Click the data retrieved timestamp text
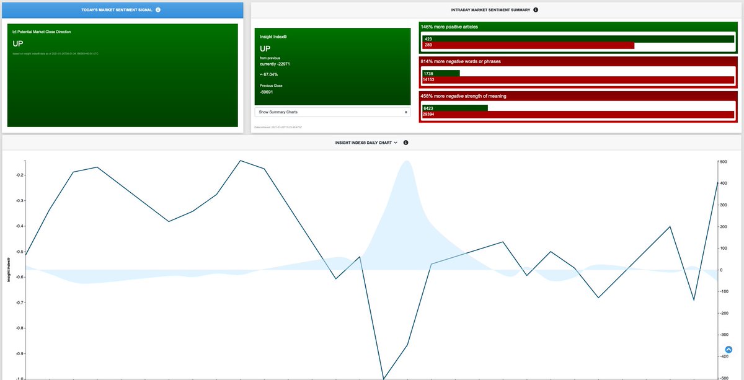The image size is (744, 380). click(x=279, y=126)
